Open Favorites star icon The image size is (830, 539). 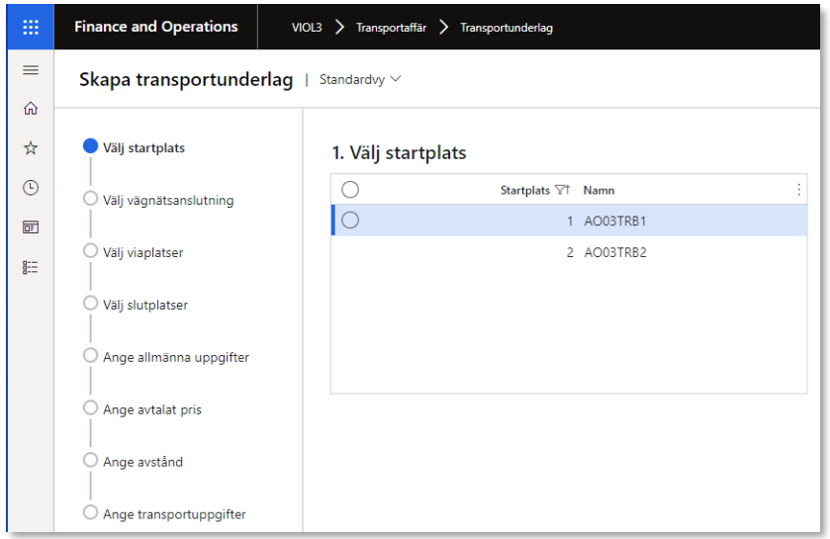31,147
